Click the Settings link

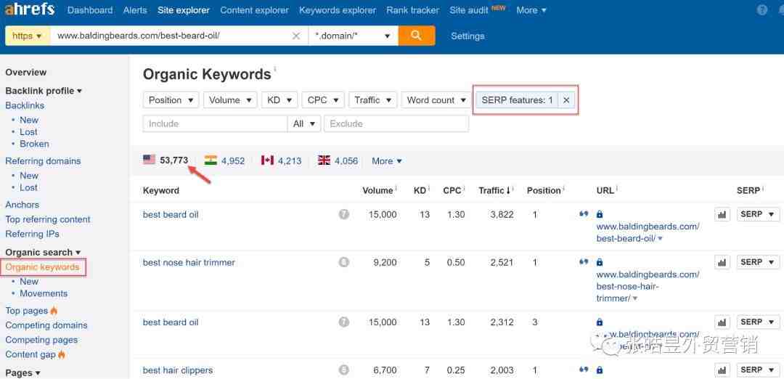(x=467, y=36)
